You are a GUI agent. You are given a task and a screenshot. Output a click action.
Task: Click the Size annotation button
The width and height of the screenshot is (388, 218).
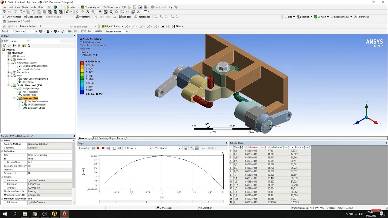(x=289, y=17)
